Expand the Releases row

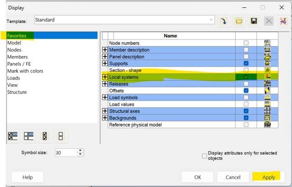105,84
